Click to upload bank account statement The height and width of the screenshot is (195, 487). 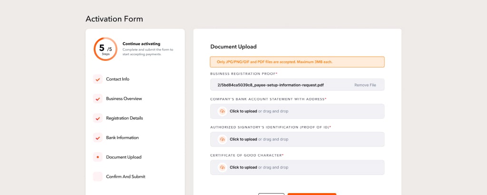pyautogui.click(x=243, y=111)
